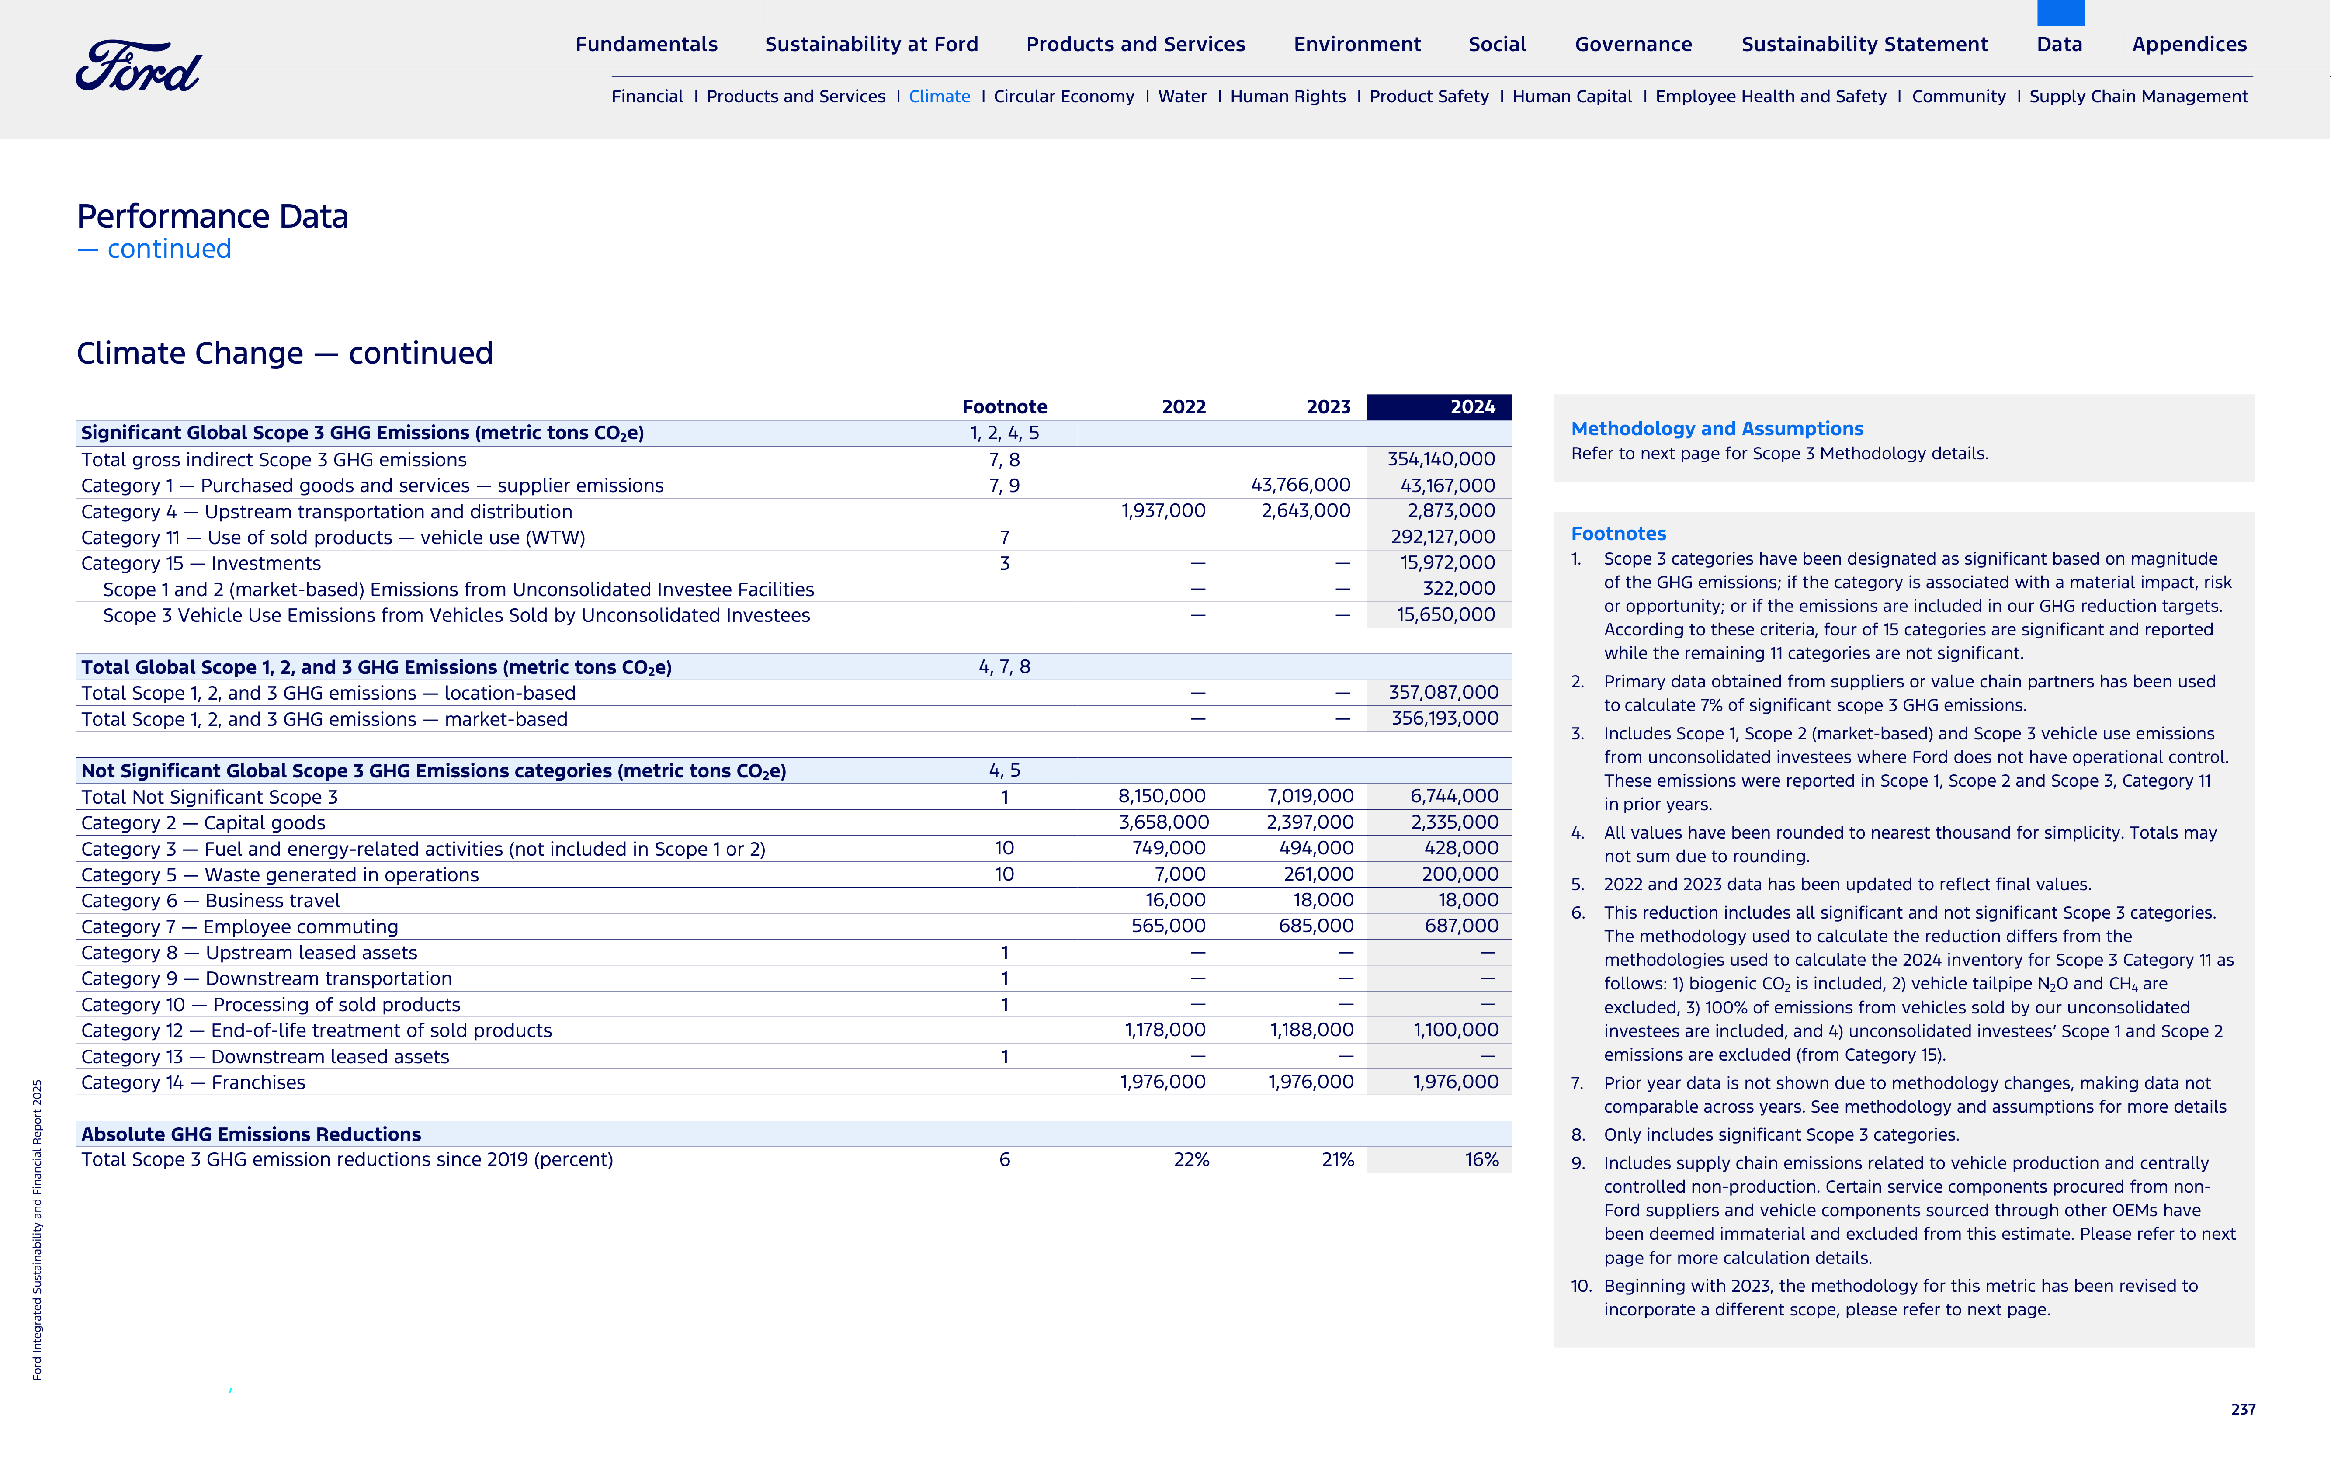
Task: Jump to Financial data subsection
Action: coord(648,97)
